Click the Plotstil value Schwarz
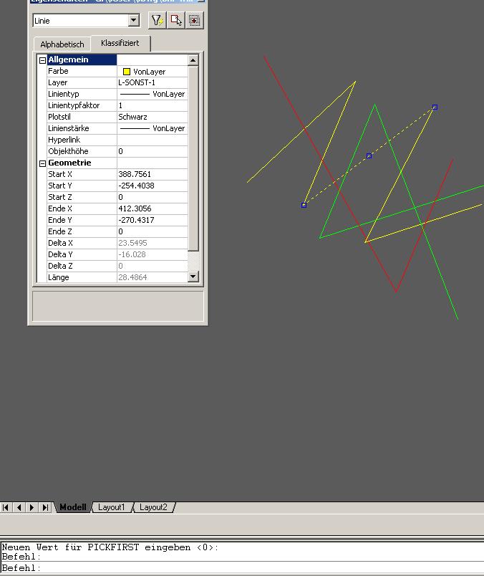The width and height of the screenshot is (484, 576). [x=152, y=117]
